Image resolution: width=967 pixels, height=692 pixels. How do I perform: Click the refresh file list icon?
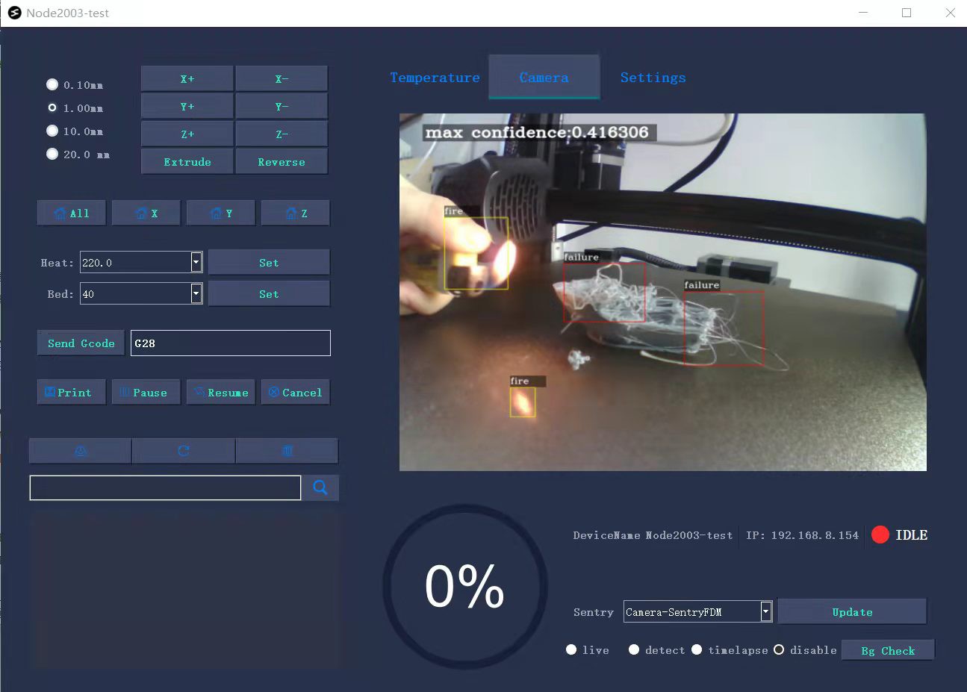pyautogui.click(x=184, y=451)
